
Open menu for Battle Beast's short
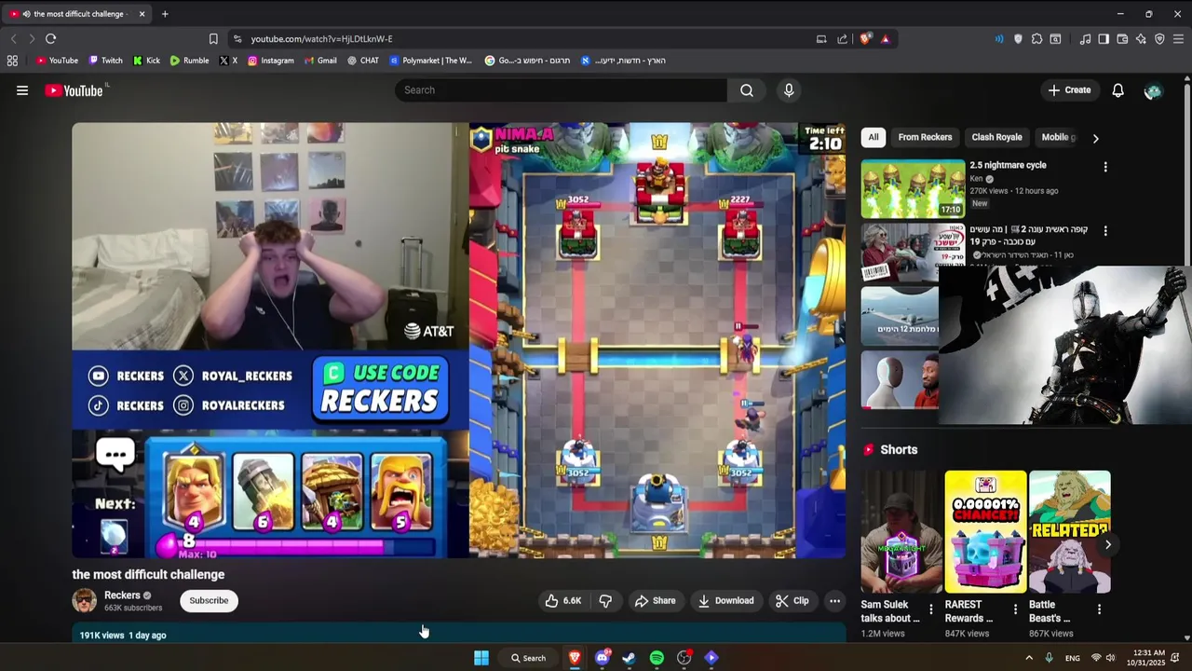tap(1099, 609)
